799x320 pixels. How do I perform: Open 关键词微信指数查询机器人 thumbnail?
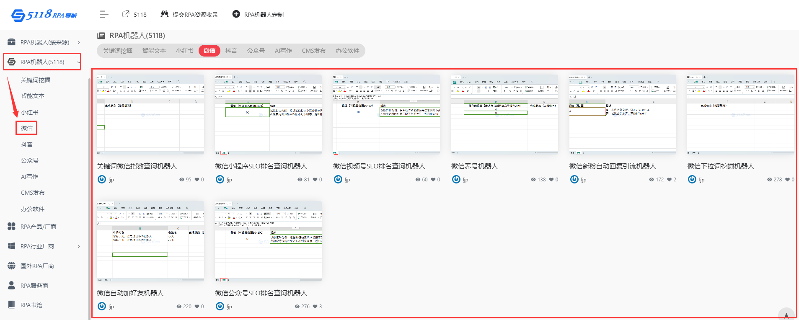coord(150,115)
